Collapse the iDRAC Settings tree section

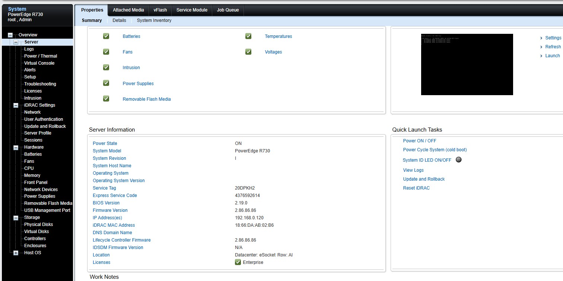[x=16, y=105]
